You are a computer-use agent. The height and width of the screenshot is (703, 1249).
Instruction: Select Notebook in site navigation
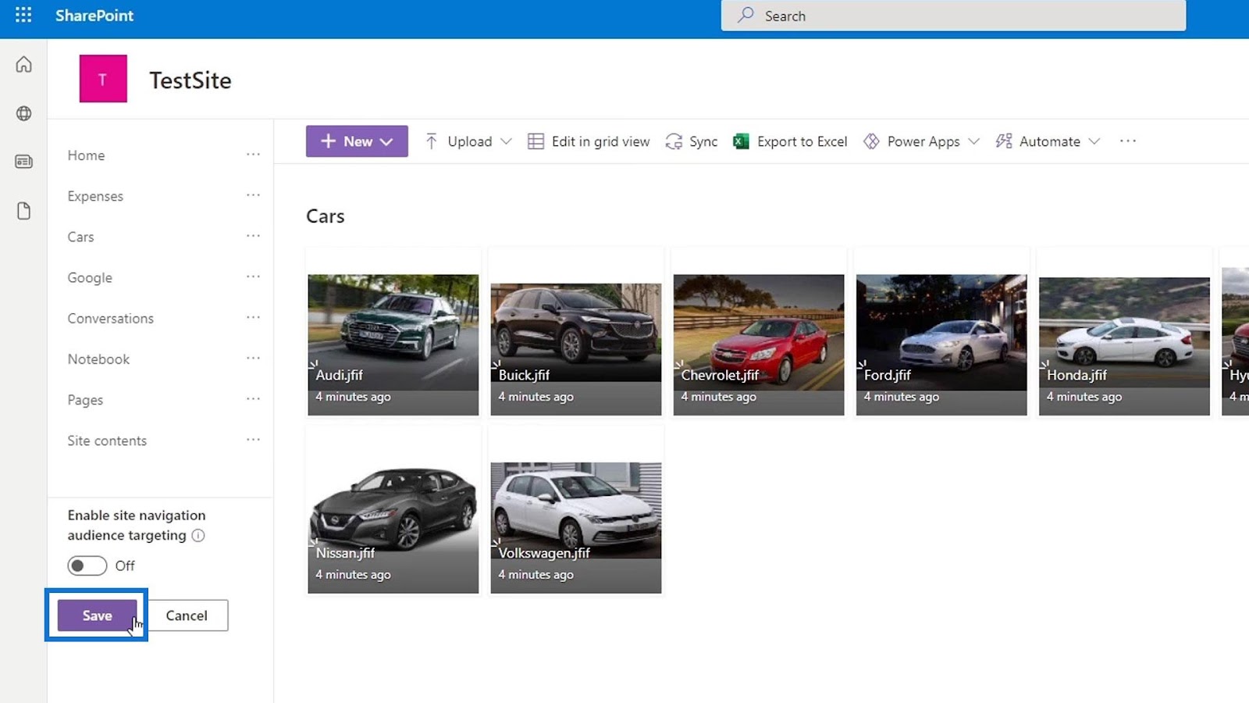98,359
